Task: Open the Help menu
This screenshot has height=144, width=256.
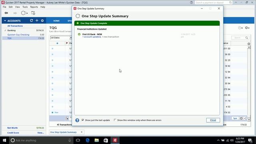Action: point(43,7)
